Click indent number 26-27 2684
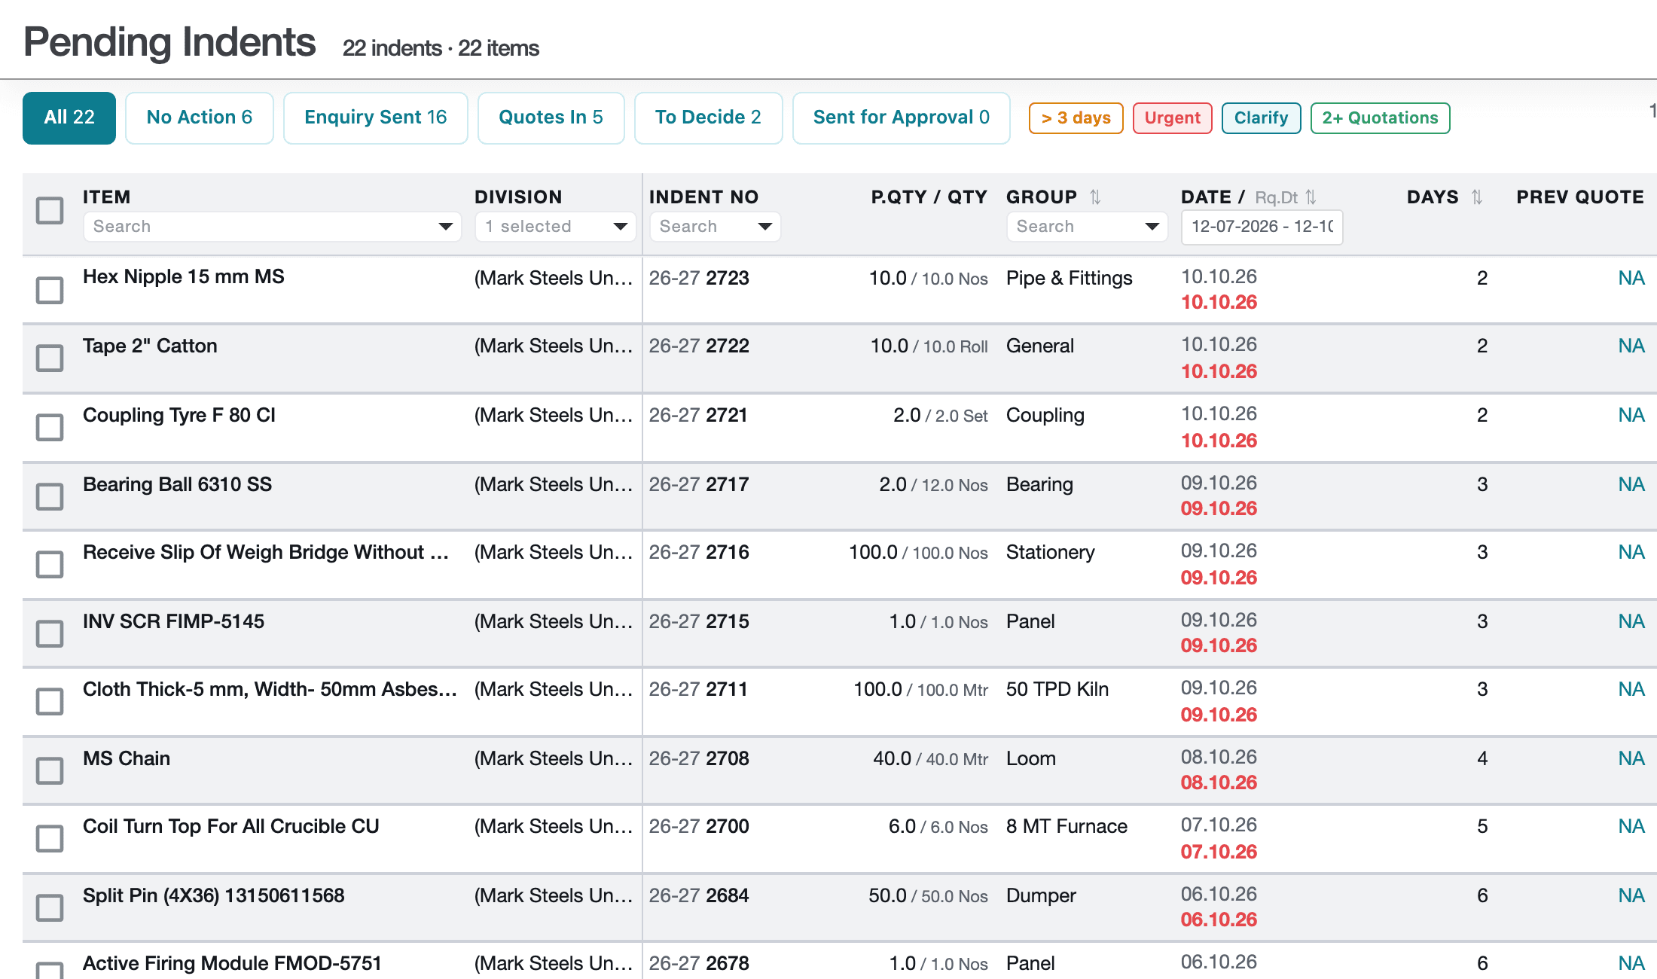The width and height of the screenshot is (1657, 979). [699, 895]
